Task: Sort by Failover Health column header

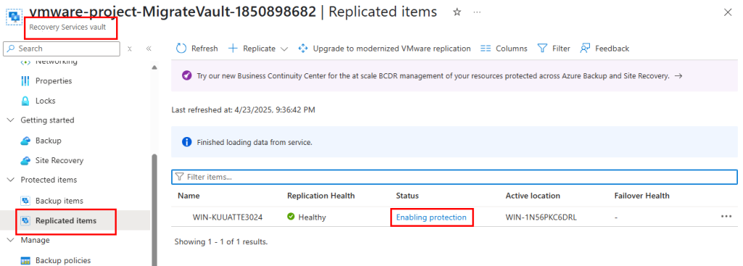Action: 641,196
